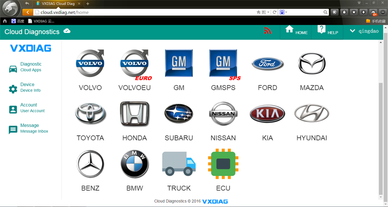This screenshot has width=388, height=207.
Task: Open the MAZDA diagnostic app
Action: pyautogui.click(x=312, y=64)
